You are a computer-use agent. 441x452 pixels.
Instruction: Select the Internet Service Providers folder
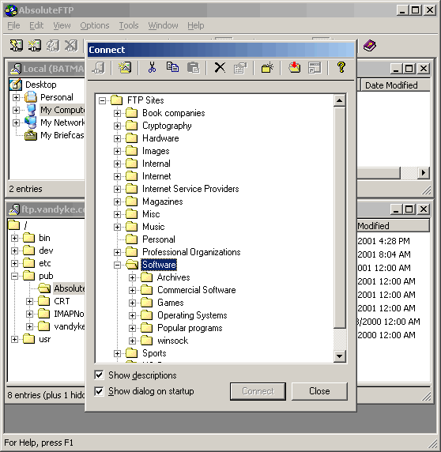pos(190,189)
